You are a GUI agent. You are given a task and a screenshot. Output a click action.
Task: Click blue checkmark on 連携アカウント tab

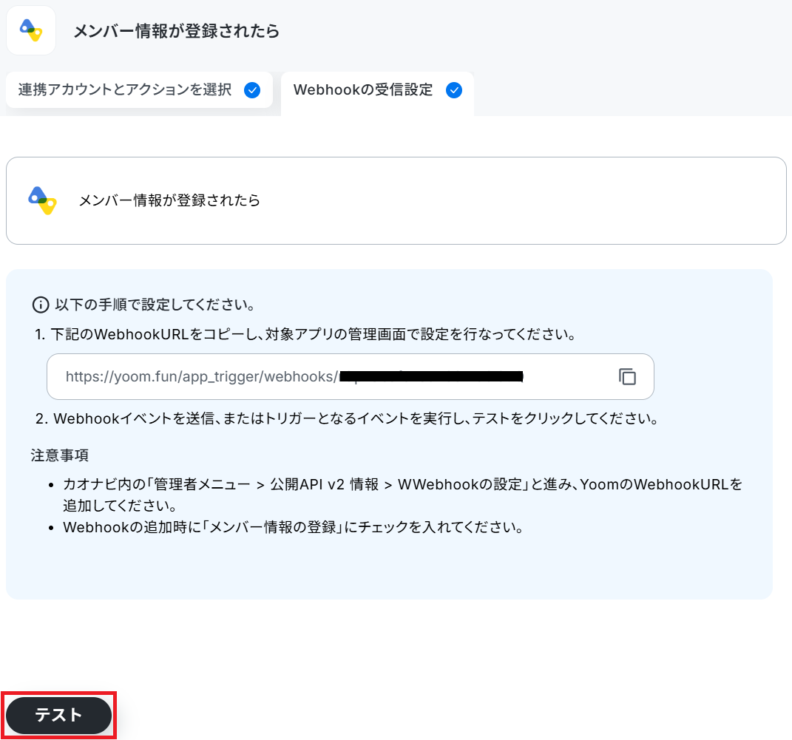tap(252, 90)
